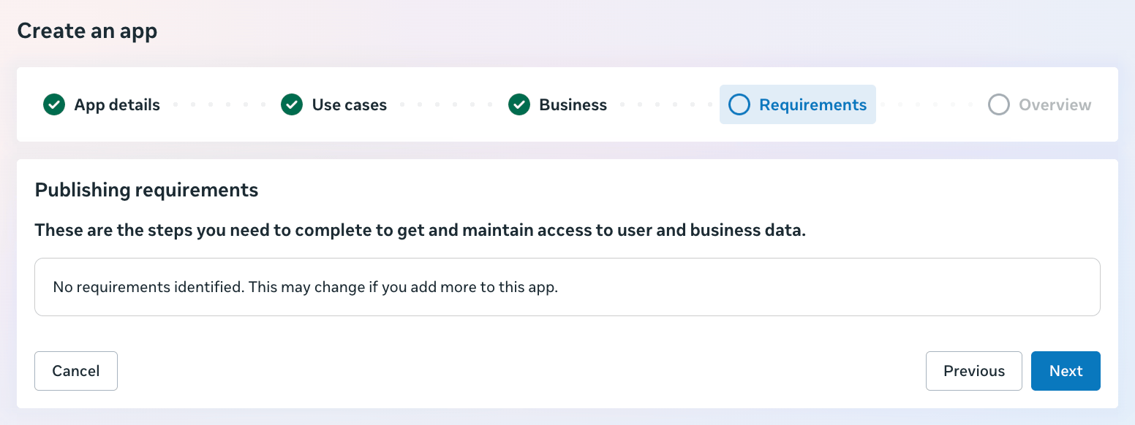The image size is (1135, 425).
Task: Cancel the app creation
Action: (76, 371)
